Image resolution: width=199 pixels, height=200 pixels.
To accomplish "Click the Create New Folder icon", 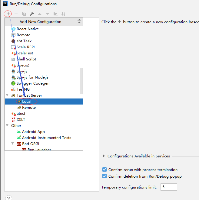I will pos(55,14).
